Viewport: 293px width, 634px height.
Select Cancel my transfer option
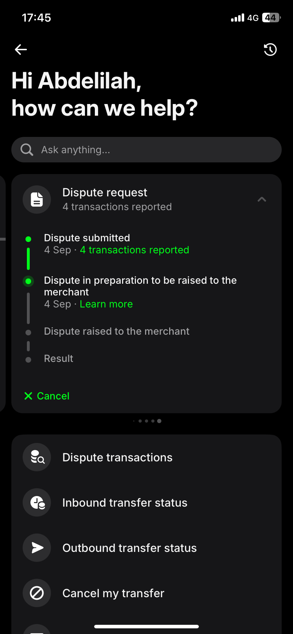[113, 593]
